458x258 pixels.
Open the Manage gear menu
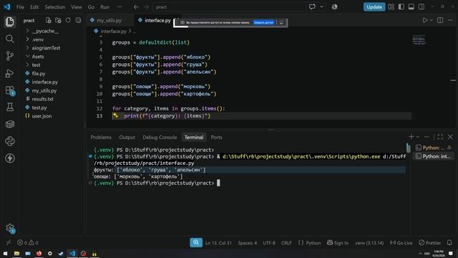[10, 228]
